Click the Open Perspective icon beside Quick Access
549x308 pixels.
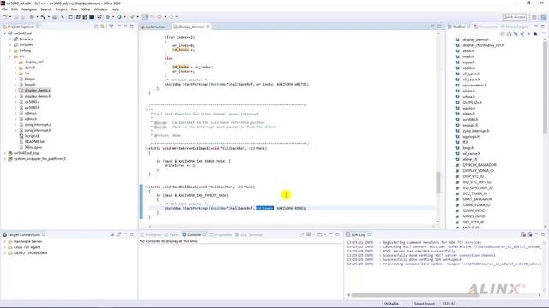534,17
